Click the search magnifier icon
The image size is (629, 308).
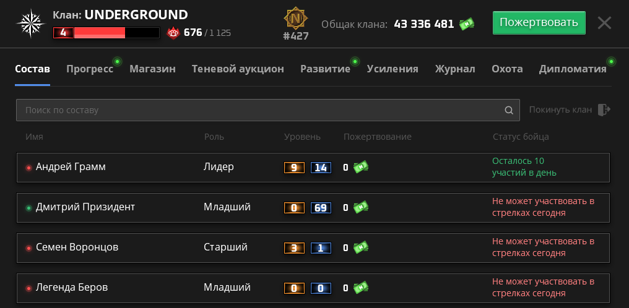(x=509, y=110)
